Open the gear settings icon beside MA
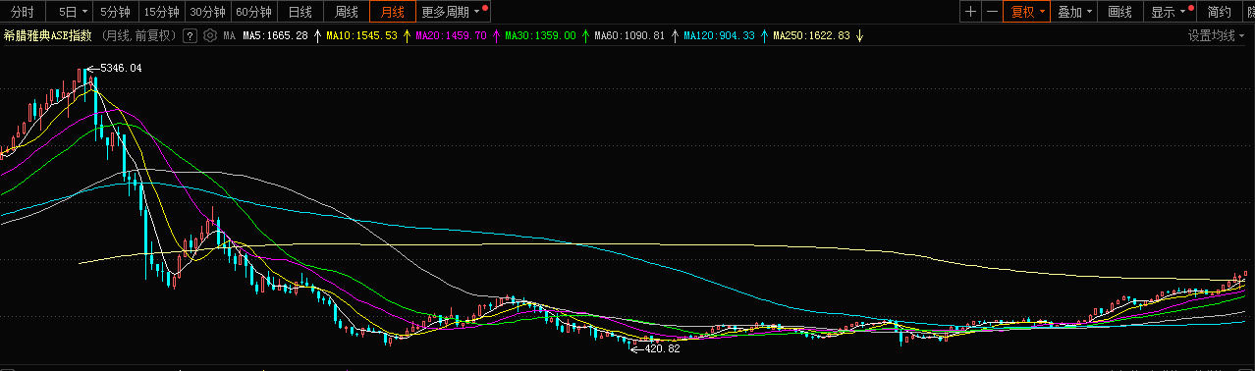The height and width of the screenshot is (371, 1255). point(211,35)
